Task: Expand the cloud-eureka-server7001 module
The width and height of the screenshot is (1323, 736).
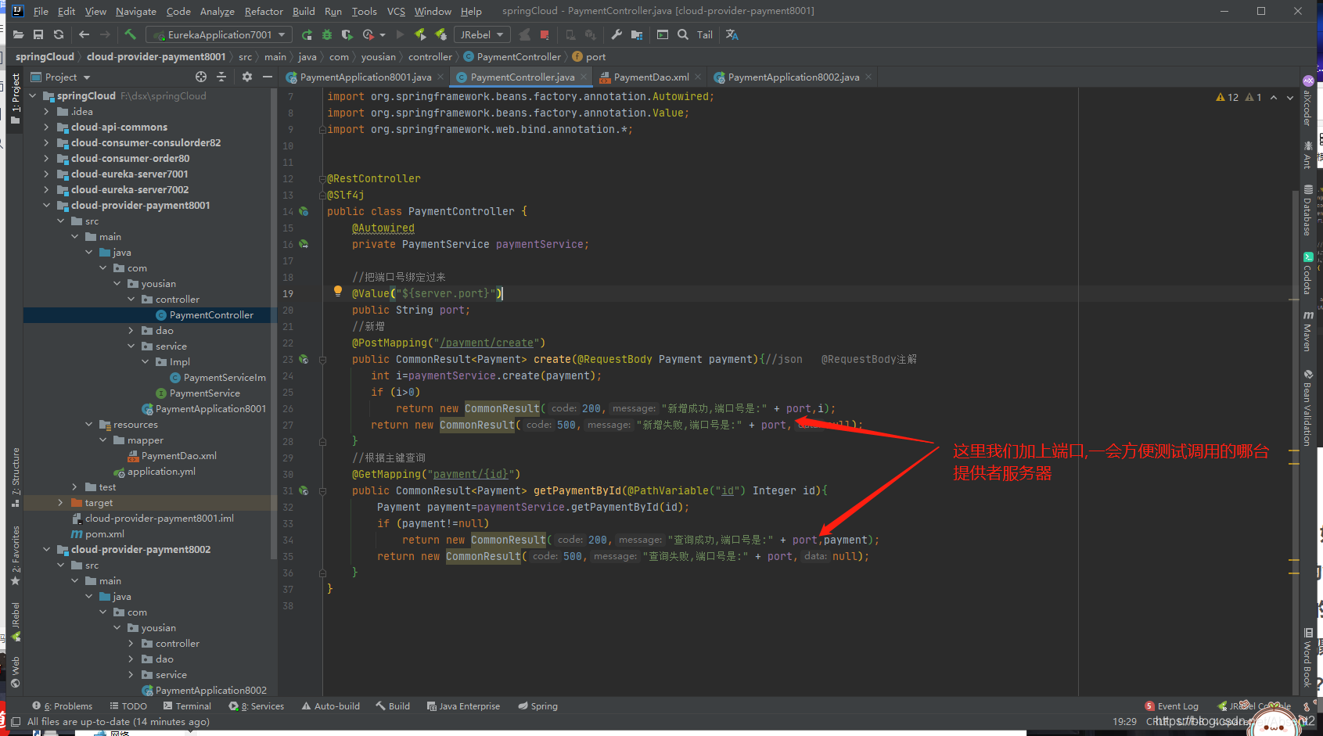Action: [x=46, y=174]
